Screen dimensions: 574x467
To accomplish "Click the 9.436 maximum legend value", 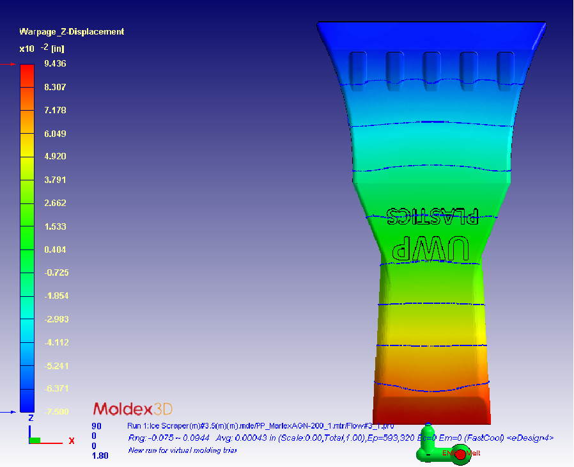I will pos(55,64).
